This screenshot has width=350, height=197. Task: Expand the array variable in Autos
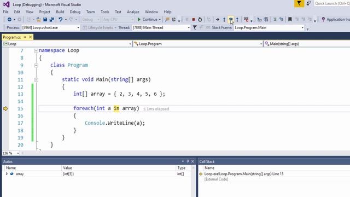tap(7, 174)
